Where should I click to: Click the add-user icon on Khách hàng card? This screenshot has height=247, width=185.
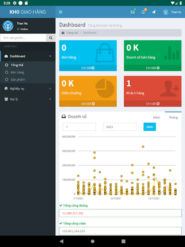tap(170, 88)
